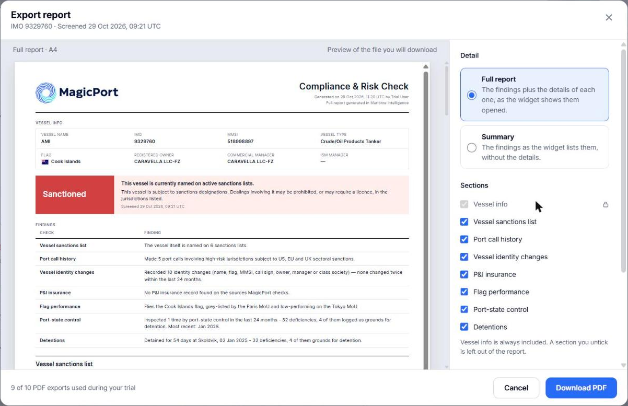This screenshot has height=406, width=628.
Task: Click the options panel scroll down arrow
Action: 623,365
